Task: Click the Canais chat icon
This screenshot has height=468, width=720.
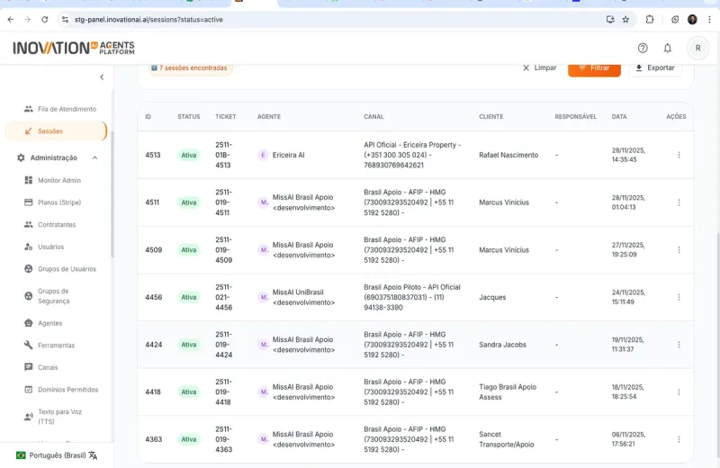Action: point(29,367)
